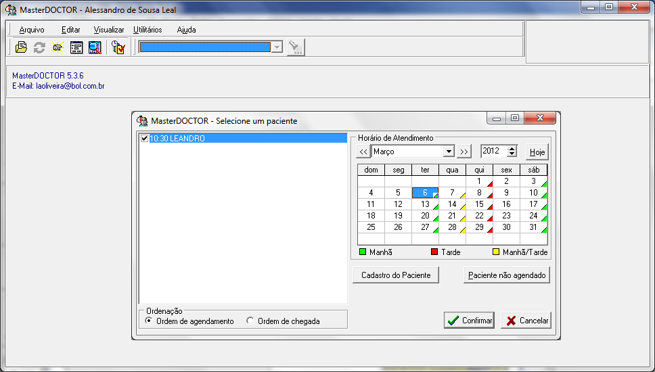Click Paciente não agendado button
The height and width of the screenshot is (372, 655).
pos(507,275)
